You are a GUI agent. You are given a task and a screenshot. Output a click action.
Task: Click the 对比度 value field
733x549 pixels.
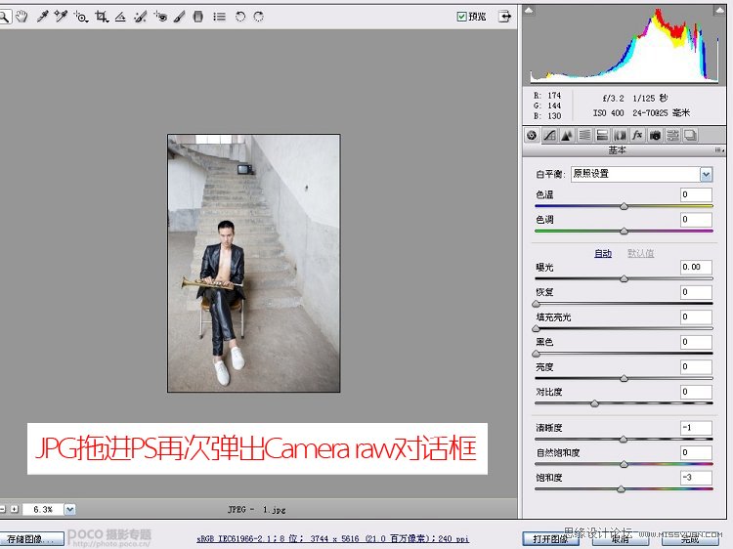coord(696,392)
